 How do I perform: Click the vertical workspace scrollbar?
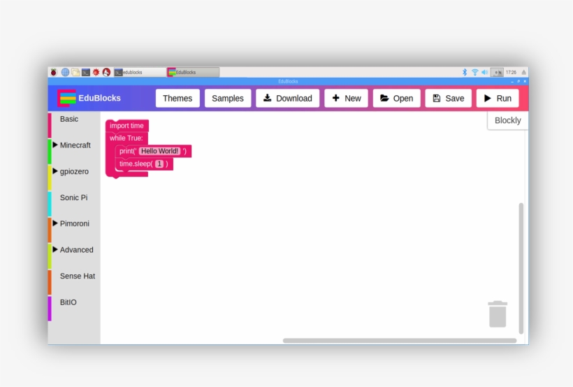click(x=521, y=268)
